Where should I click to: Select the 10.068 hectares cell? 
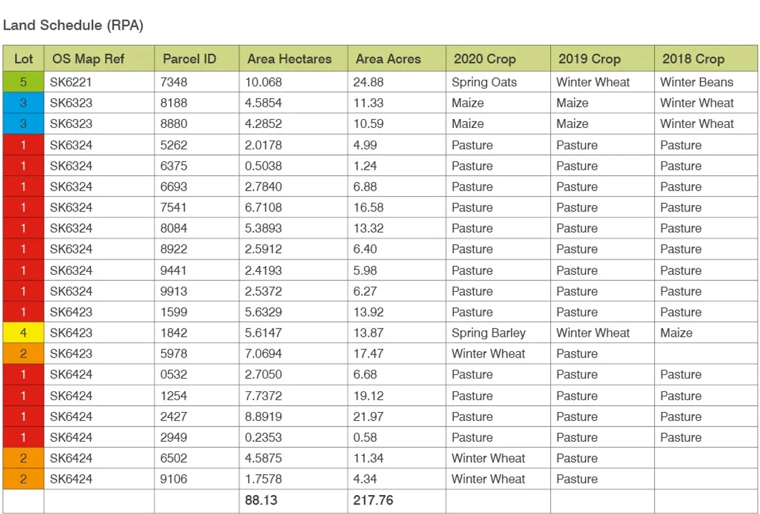coord(293,82)
